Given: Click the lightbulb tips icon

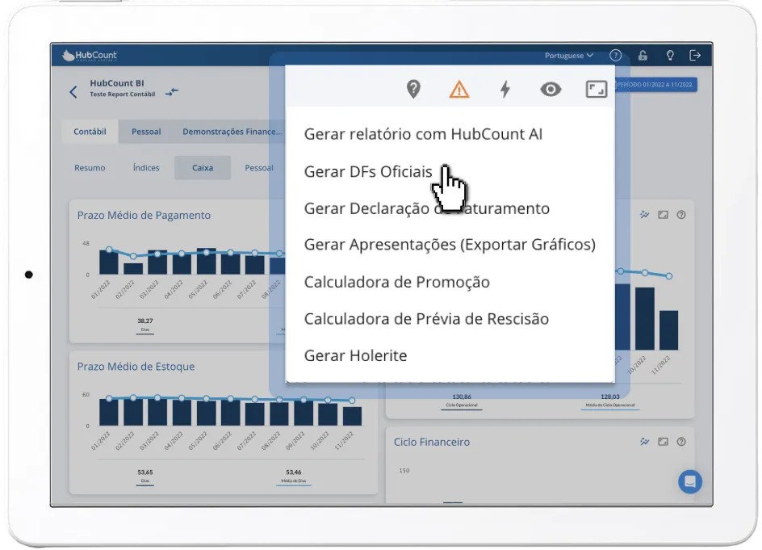Looking at the screenshot, I should tap(670, 56).
